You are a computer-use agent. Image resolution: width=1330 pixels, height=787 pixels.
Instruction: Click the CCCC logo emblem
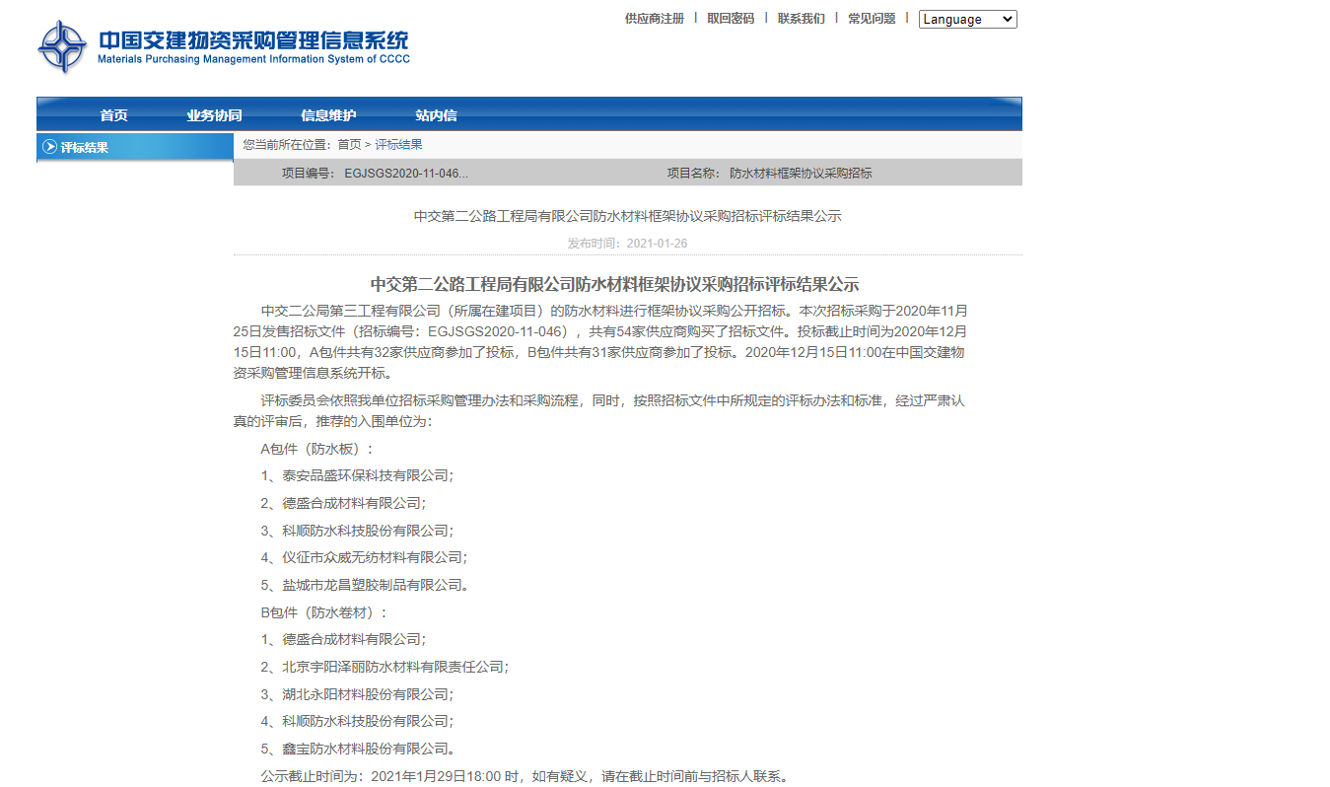coord(62,46)
